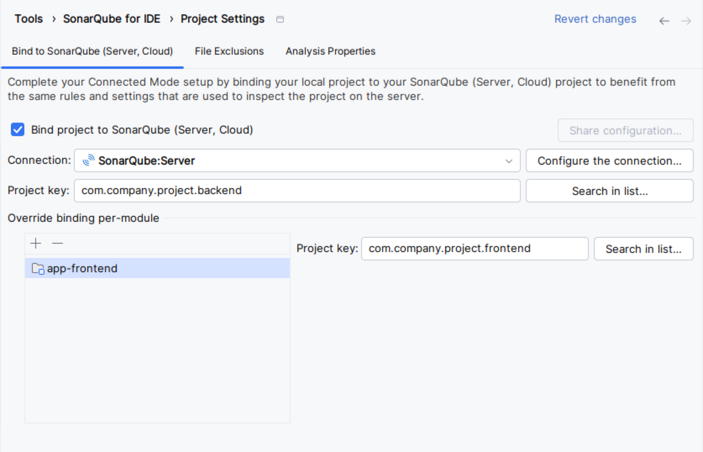The width and height of the screenshot is (703, 452).
Task: Click the app-frontend module folder icon
Action: (38, 268)
